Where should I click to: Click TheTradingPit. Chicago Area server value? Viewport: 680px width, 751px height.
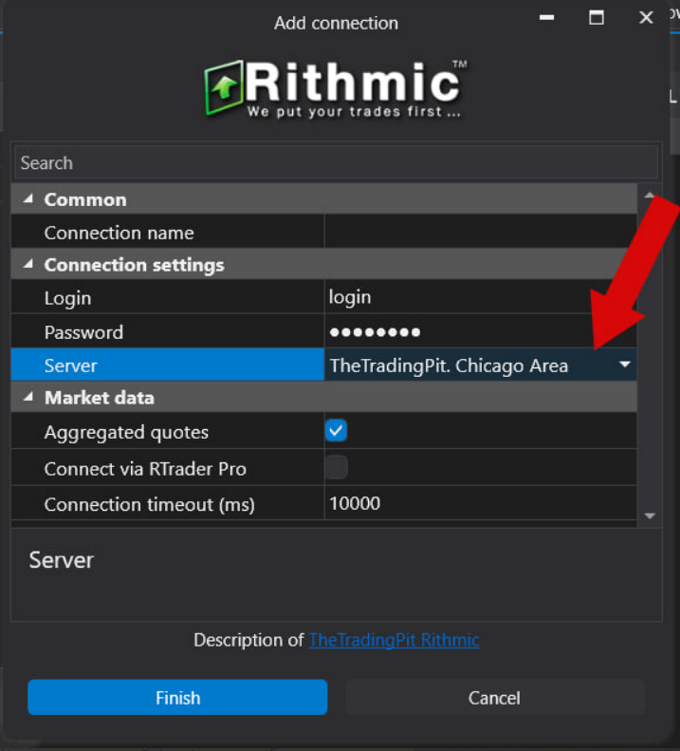pyautogui.click(x=449, y=366)
